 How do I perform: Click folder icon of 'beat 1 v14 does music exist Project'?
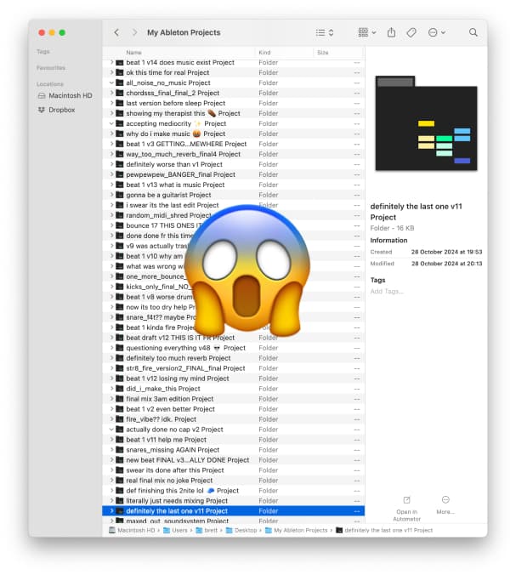pyautogui.click(x=120, y=63)
